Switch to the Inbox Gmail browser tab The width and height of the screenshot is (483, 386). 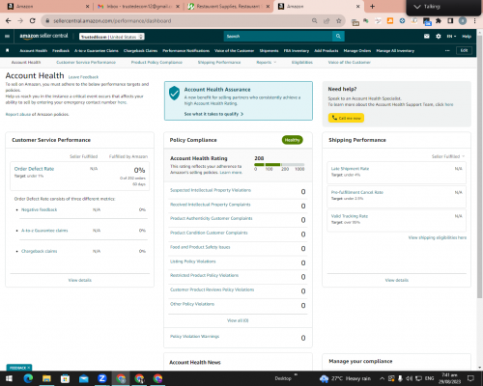click(x=138, y=7)
